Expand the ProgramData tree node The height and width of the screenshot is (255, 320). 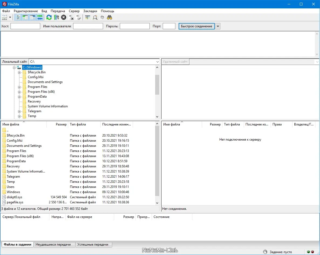19,97
